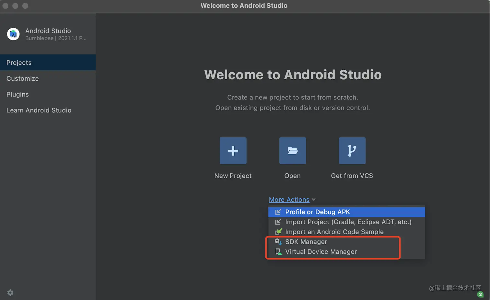The width and height of the screenshot is (490, 300).
Task: Open settings gear in bottom-left corner
Action: [10, 293]
